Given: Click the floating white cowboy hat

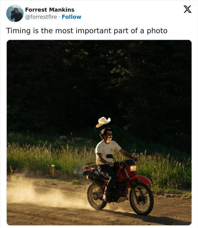Looking at the screenshot, I should pyautogui.click(x=103, y=122).
